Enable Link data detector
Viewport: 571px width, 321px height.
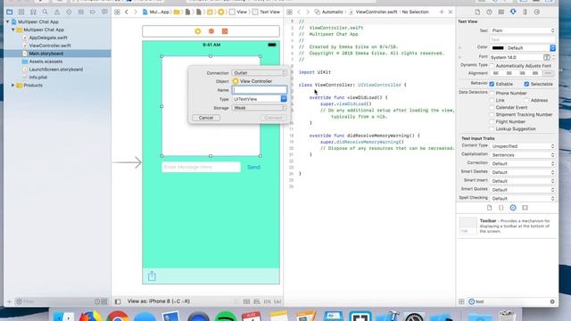pyautogui.click(x=492, y=100)
